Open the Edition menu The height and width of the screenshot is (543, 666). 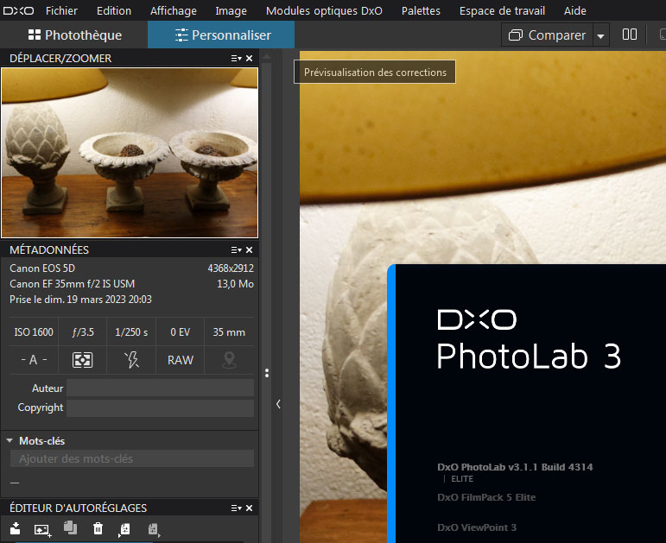click(114, 10)
